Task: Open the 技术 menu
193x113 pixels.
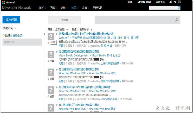Action: point(43,8)
